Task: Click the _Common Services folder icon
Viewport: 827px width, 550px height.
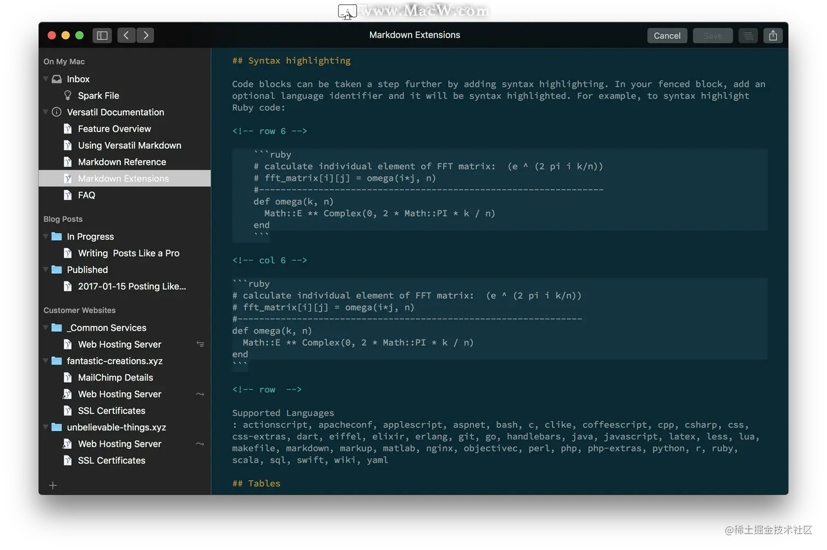Action: [56, 328]
